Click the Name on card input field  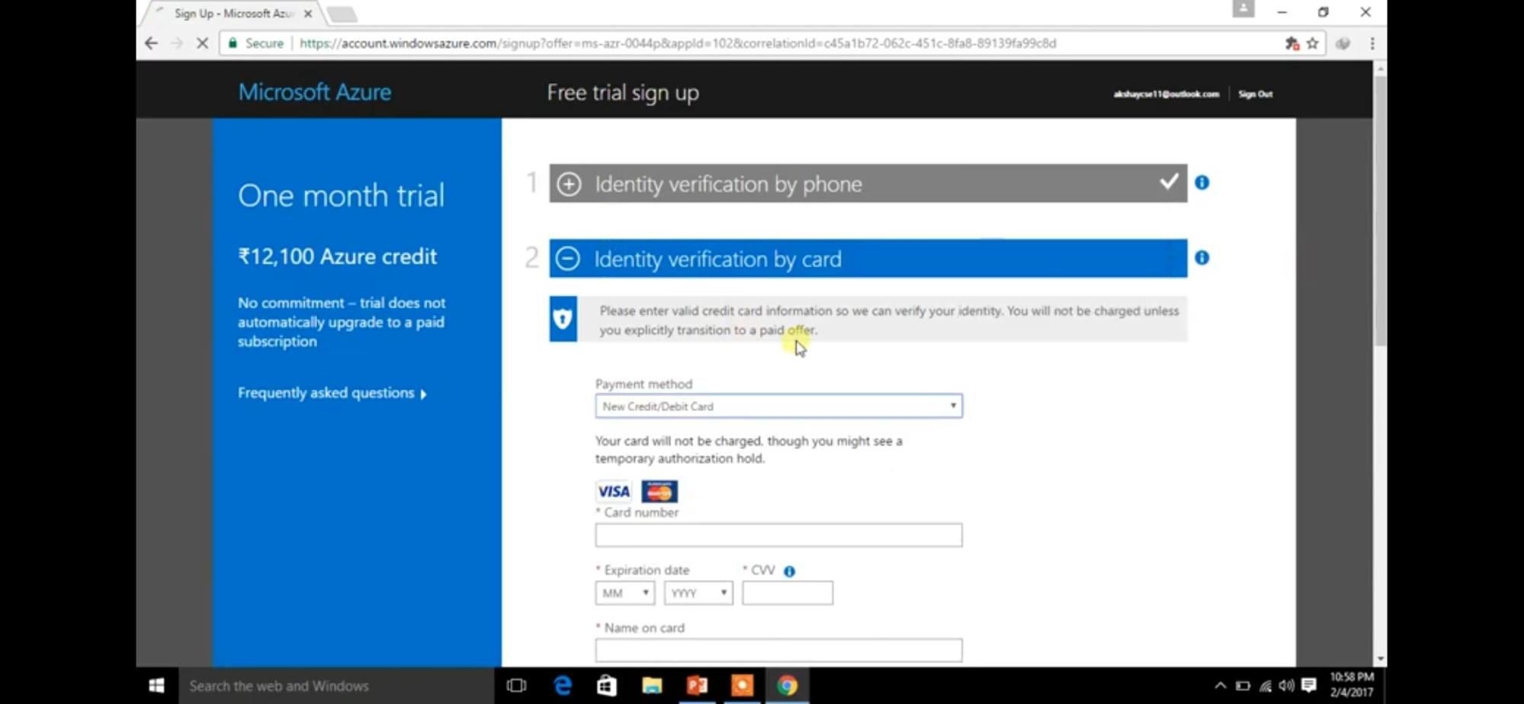[x=778, y=650]
